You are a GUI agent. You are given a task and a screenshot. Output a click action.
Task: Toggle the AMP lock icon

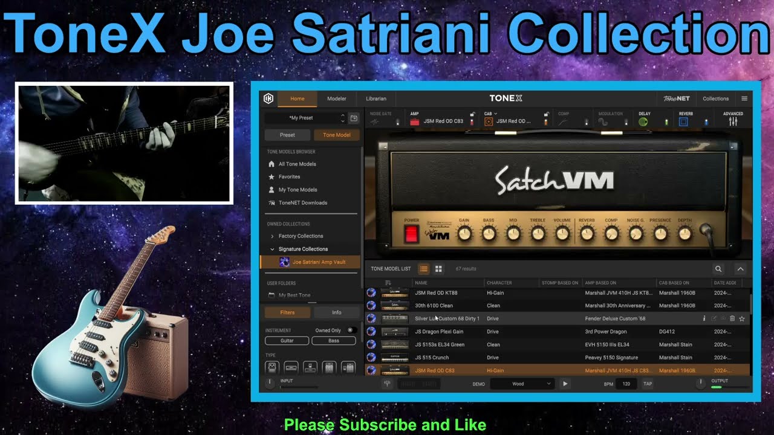(472, 114)
